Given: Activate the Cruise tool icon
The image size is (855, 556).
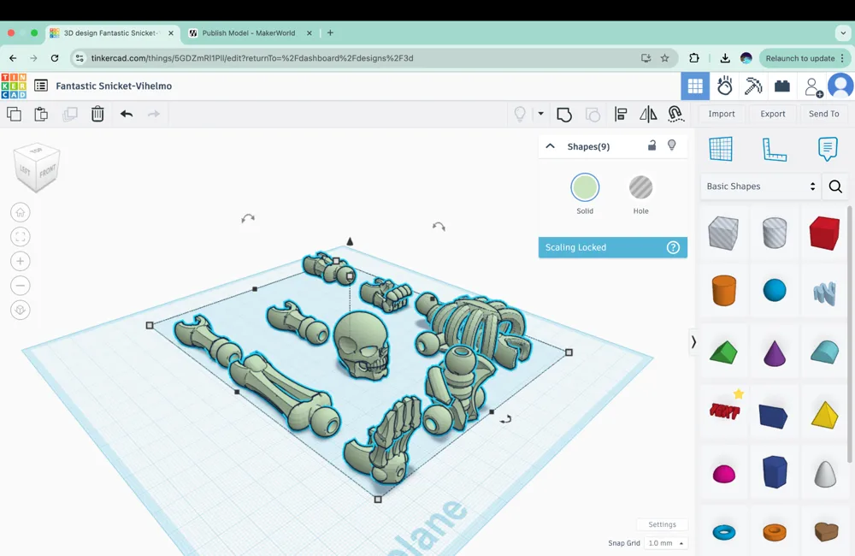Looking at the screenshot, I should click(x=675, y=114).
